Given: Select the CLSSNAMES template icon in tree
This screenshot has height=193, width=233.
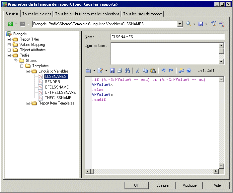Looking at the screenshot, I should 40,77.
